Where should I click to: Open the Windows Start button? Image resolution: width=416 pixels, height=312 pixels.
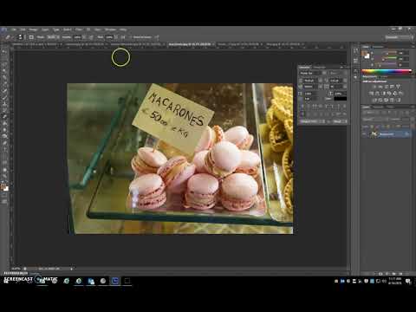[5, 281]
